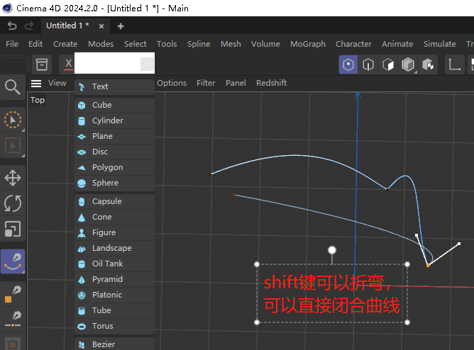The image size is (474, 350).
Task: Choose Tube from the command list
Action: point(114,310)
